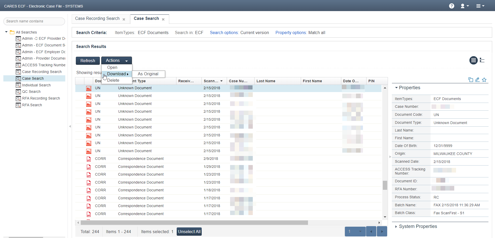495x238 pixels.
Task: Click the Unselect All button
Action: tap(189, 232)
